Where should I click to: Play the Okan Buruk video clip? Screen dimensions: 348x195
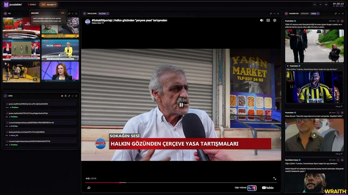[314, 135]
